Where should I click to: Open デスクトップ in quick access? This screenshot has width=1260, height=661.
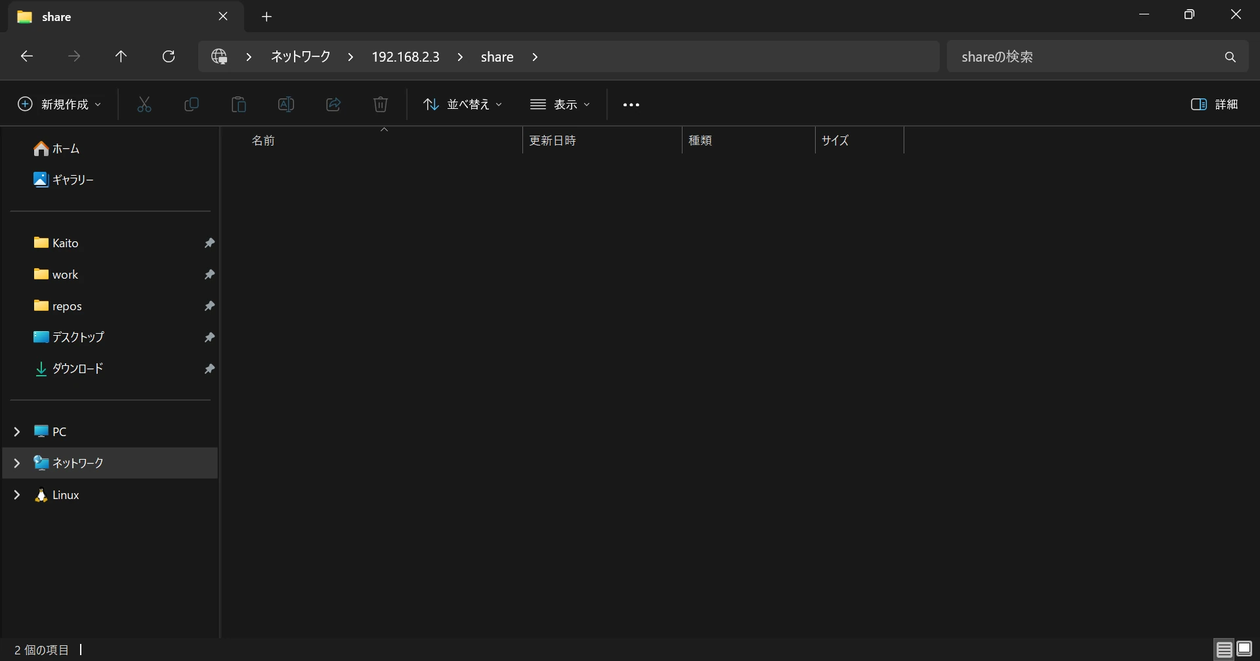[110, 337]
